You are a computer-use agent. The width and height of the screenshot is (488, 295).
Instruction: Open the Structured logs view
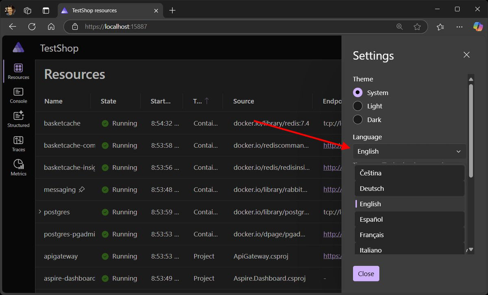[18, 119]
